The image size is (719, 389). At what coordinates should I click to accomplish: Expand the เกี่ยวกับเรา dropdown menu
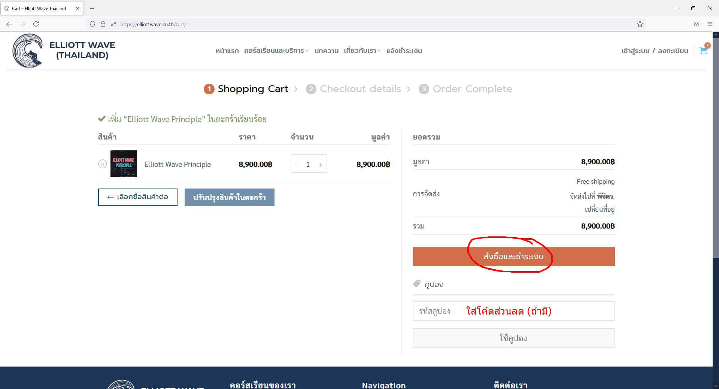click(362, 50)
